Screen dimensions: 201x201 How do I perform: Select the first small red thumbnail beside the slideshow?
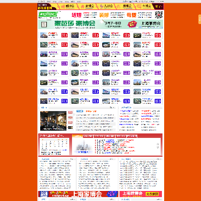coord(70,113)
